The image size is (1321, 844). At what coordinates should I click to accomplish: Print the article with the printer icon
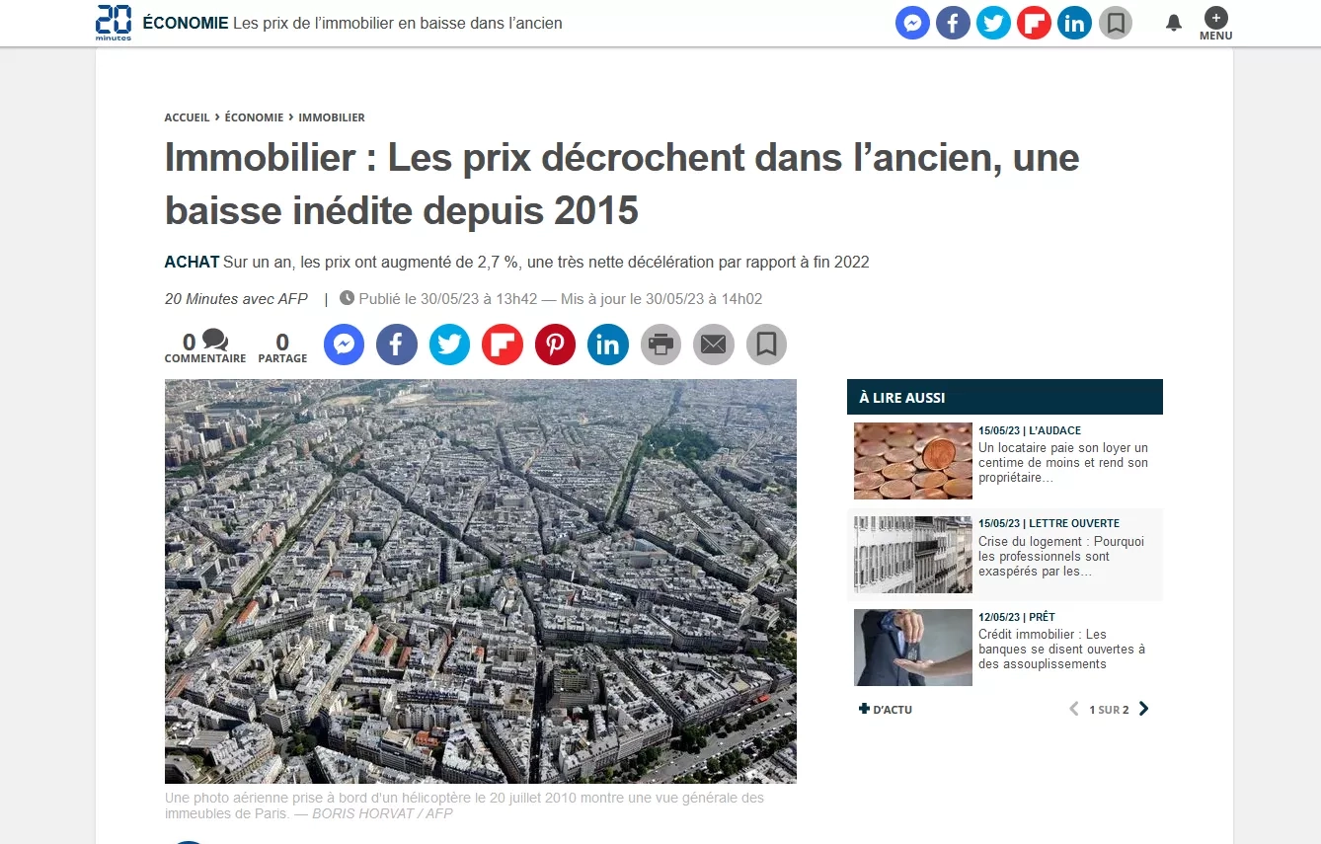660,345
